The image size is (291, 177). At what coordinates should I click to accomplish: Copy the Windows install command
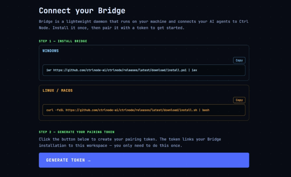[239, 60]
